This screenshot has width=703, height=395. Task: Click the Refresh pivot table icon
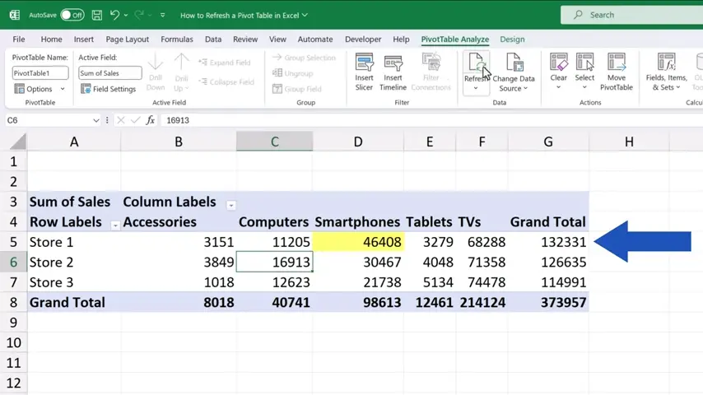pyautogui.click(x=476, y=63)
